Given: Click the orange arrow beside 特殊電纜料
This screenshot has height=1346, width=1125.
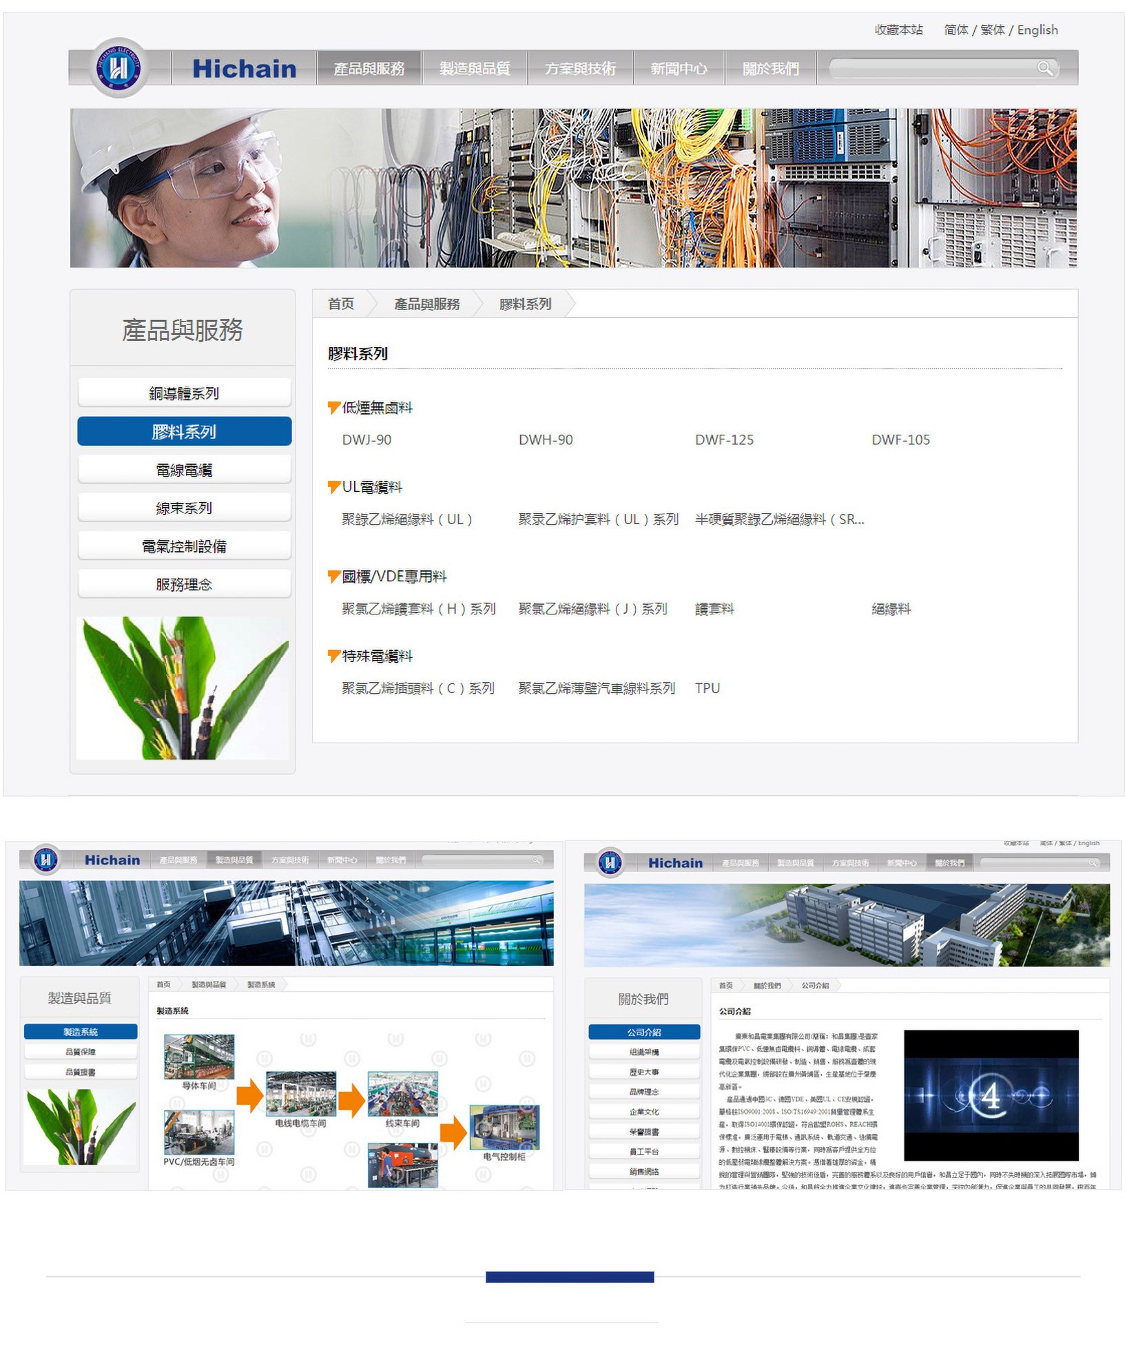Looking at the screenshot, I should point(334,656).
